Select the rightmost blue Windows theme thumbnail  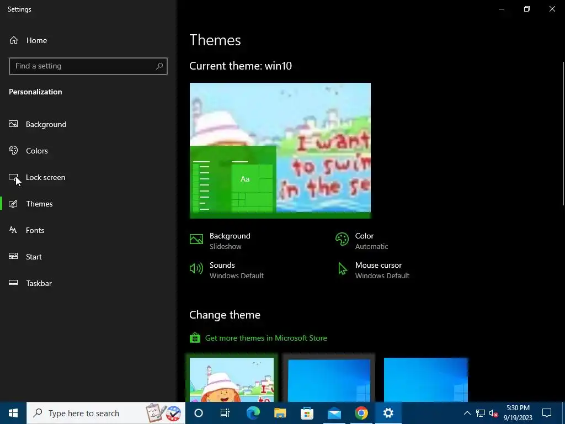(x=425, y=380)
